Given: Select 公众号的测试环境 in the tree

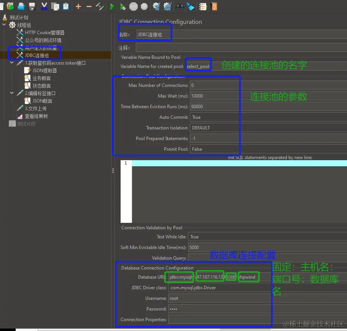Looking at the screenshot, I should click(x=43, y=40).
